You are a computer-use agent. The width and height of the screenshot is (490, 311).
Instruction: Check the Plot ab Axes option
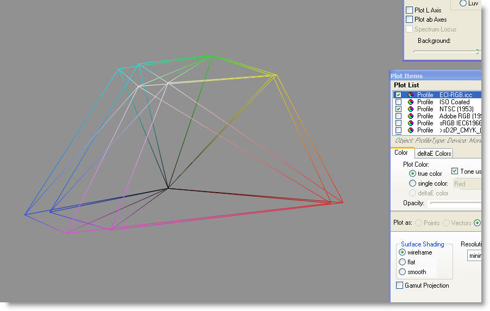pos(410,20)
